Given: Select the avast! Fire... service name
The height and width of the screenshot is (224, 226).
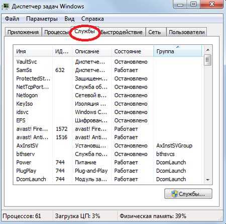Looking at the screenshot, I should [x=32, y=129].
